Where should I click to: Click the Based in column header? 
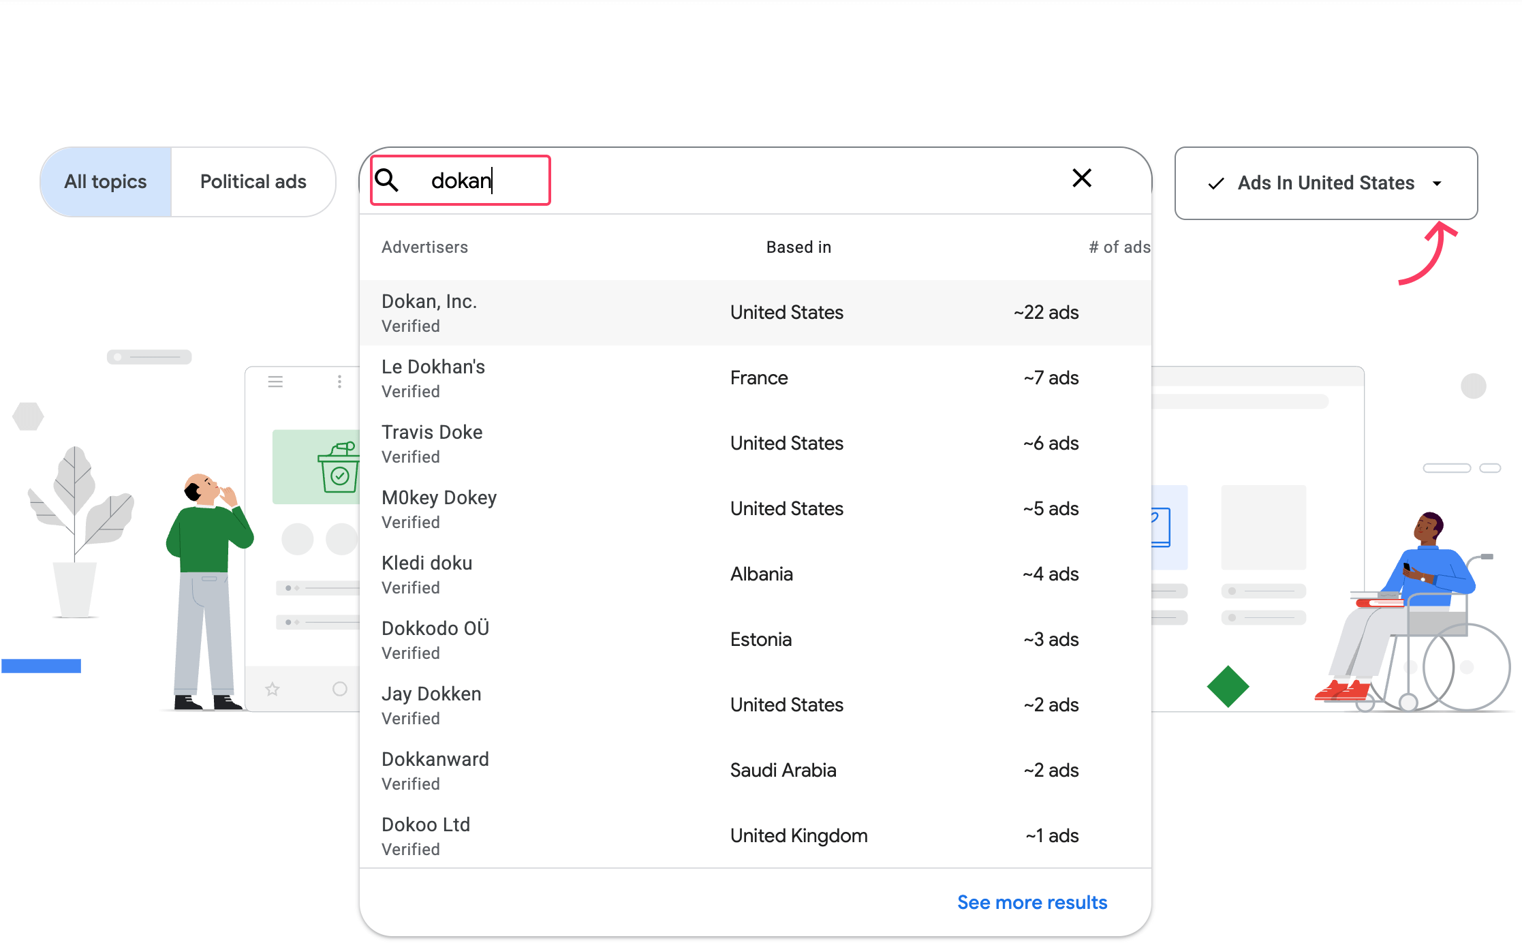coord(798,247)
